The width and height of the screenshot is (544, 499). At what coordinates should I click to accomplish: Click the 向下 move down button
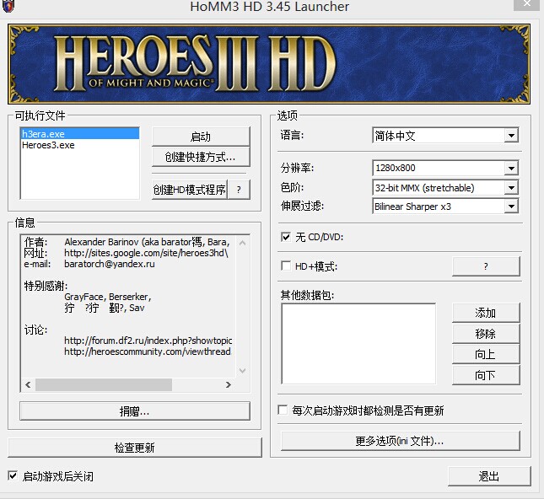click(x=486, y=375)
